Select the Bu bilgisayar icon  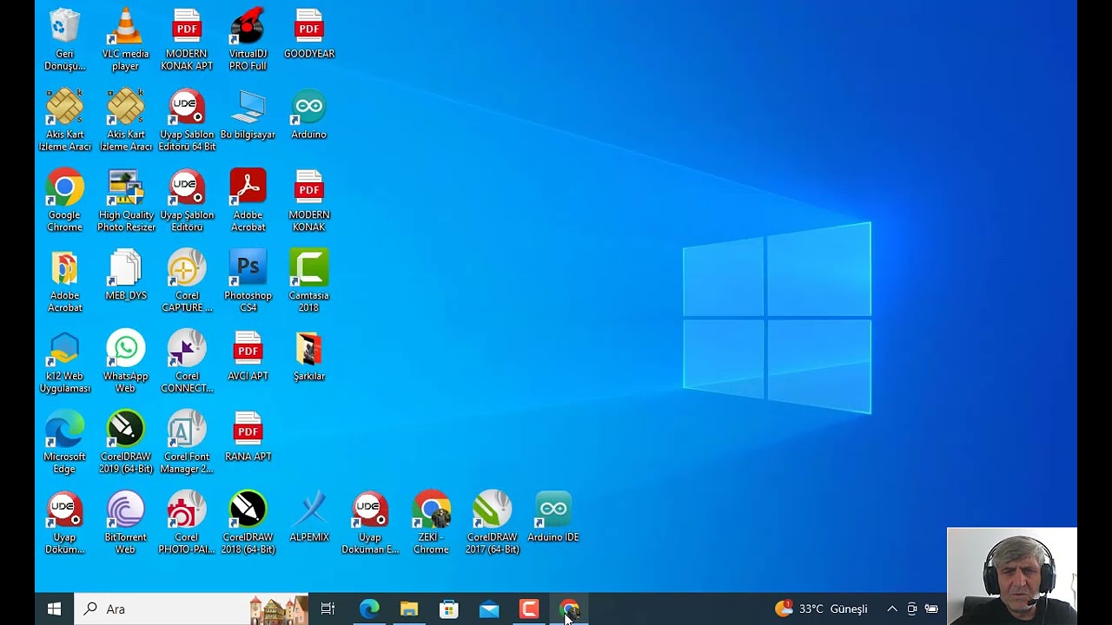tap(248, 115)
